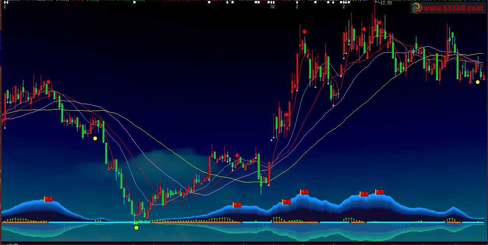
Task: Click the red dot above the leftmost price peak
Action: [49, 82]
